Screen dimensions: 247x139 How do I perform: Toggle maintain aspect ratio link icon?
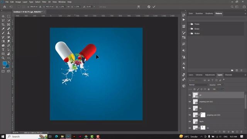pos(69,7)
